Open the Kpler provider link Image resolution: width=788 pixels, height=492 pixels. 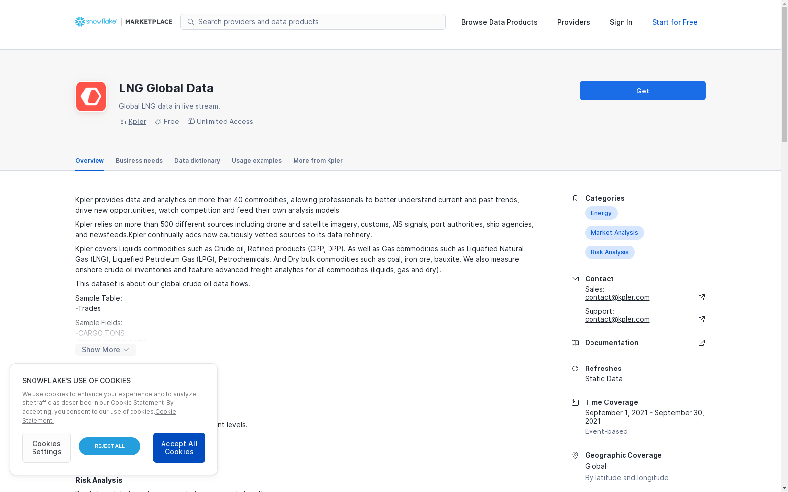(137, 122)
